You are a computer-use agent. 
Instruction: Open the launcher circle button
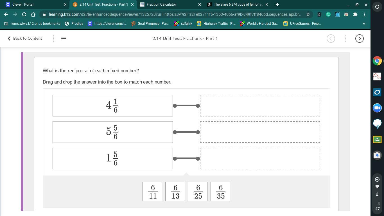[377, 7]
